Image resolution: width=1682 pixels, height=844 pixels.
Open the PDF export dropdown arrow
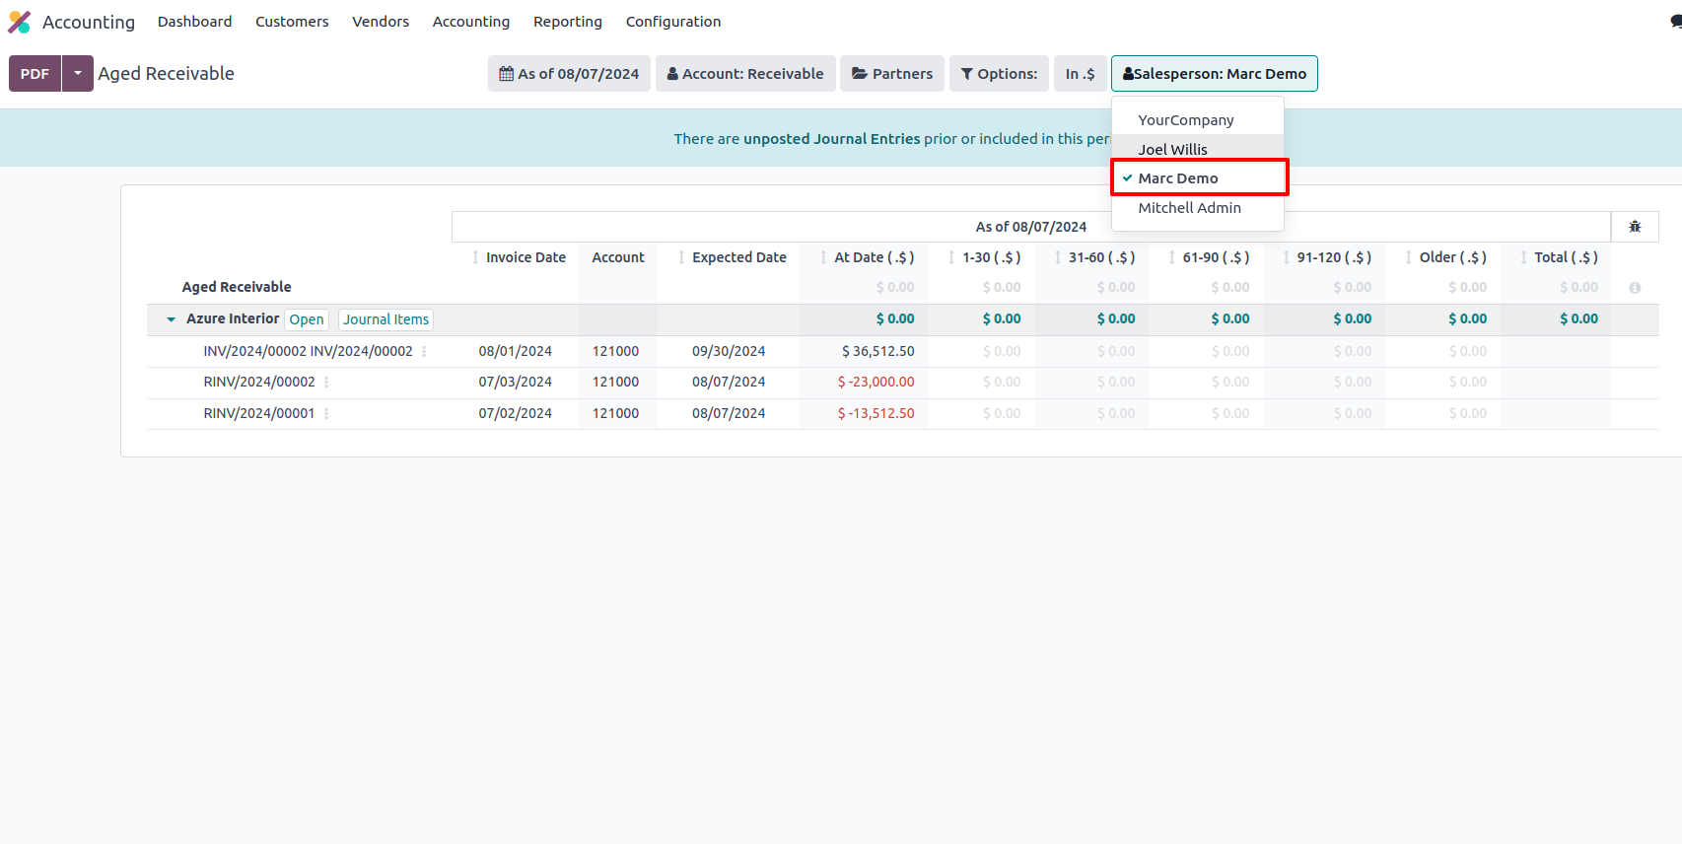pyautogui.click(x=78, y=74)
